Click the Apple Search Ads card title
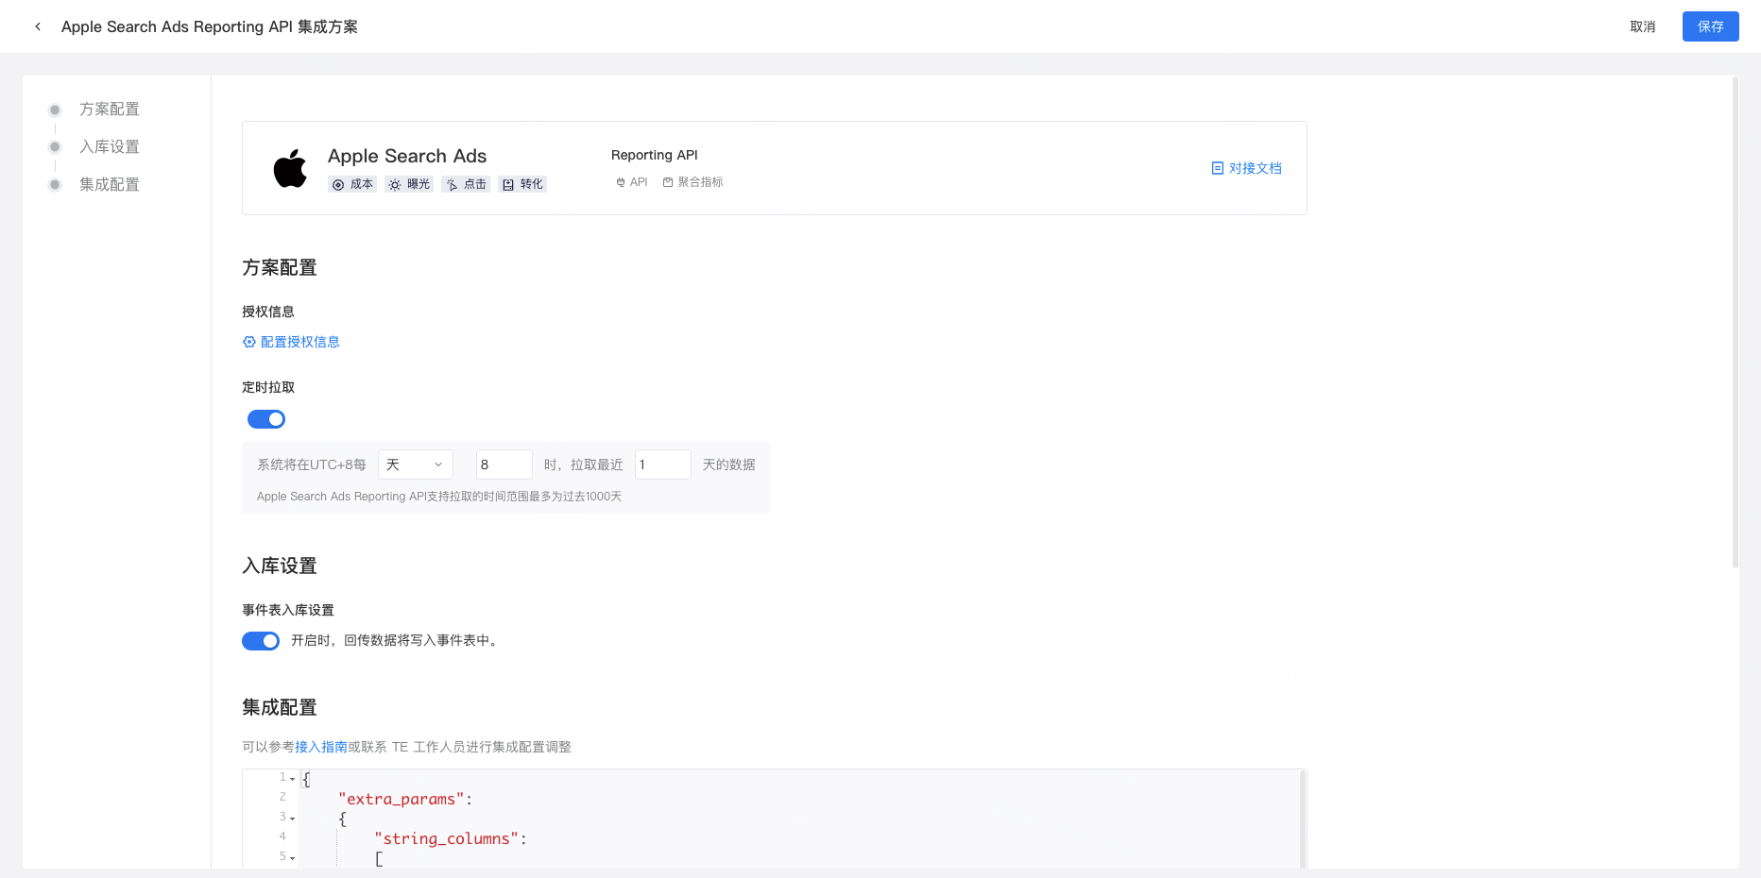This screenshot has width=1761, height=878. pos(407,156)
